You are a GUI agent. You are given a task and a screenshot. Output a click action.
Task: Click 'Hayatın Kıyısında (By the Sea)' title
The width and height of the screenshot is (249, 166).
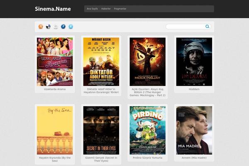coord(55,159)
